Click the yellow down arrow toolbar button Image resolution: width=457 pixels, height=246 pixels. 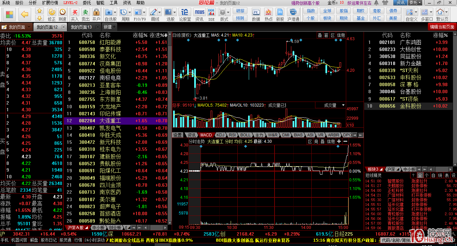point(40,18)
